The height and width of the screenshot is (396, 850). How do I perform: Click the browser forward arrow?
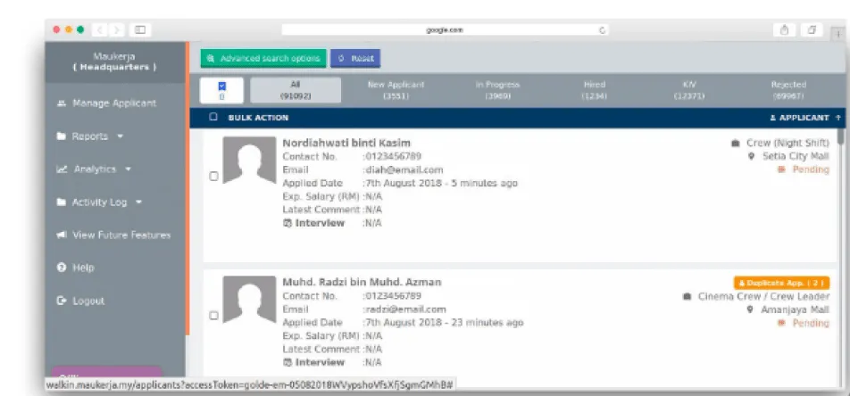pyautogui.click(x=118, y=29)
